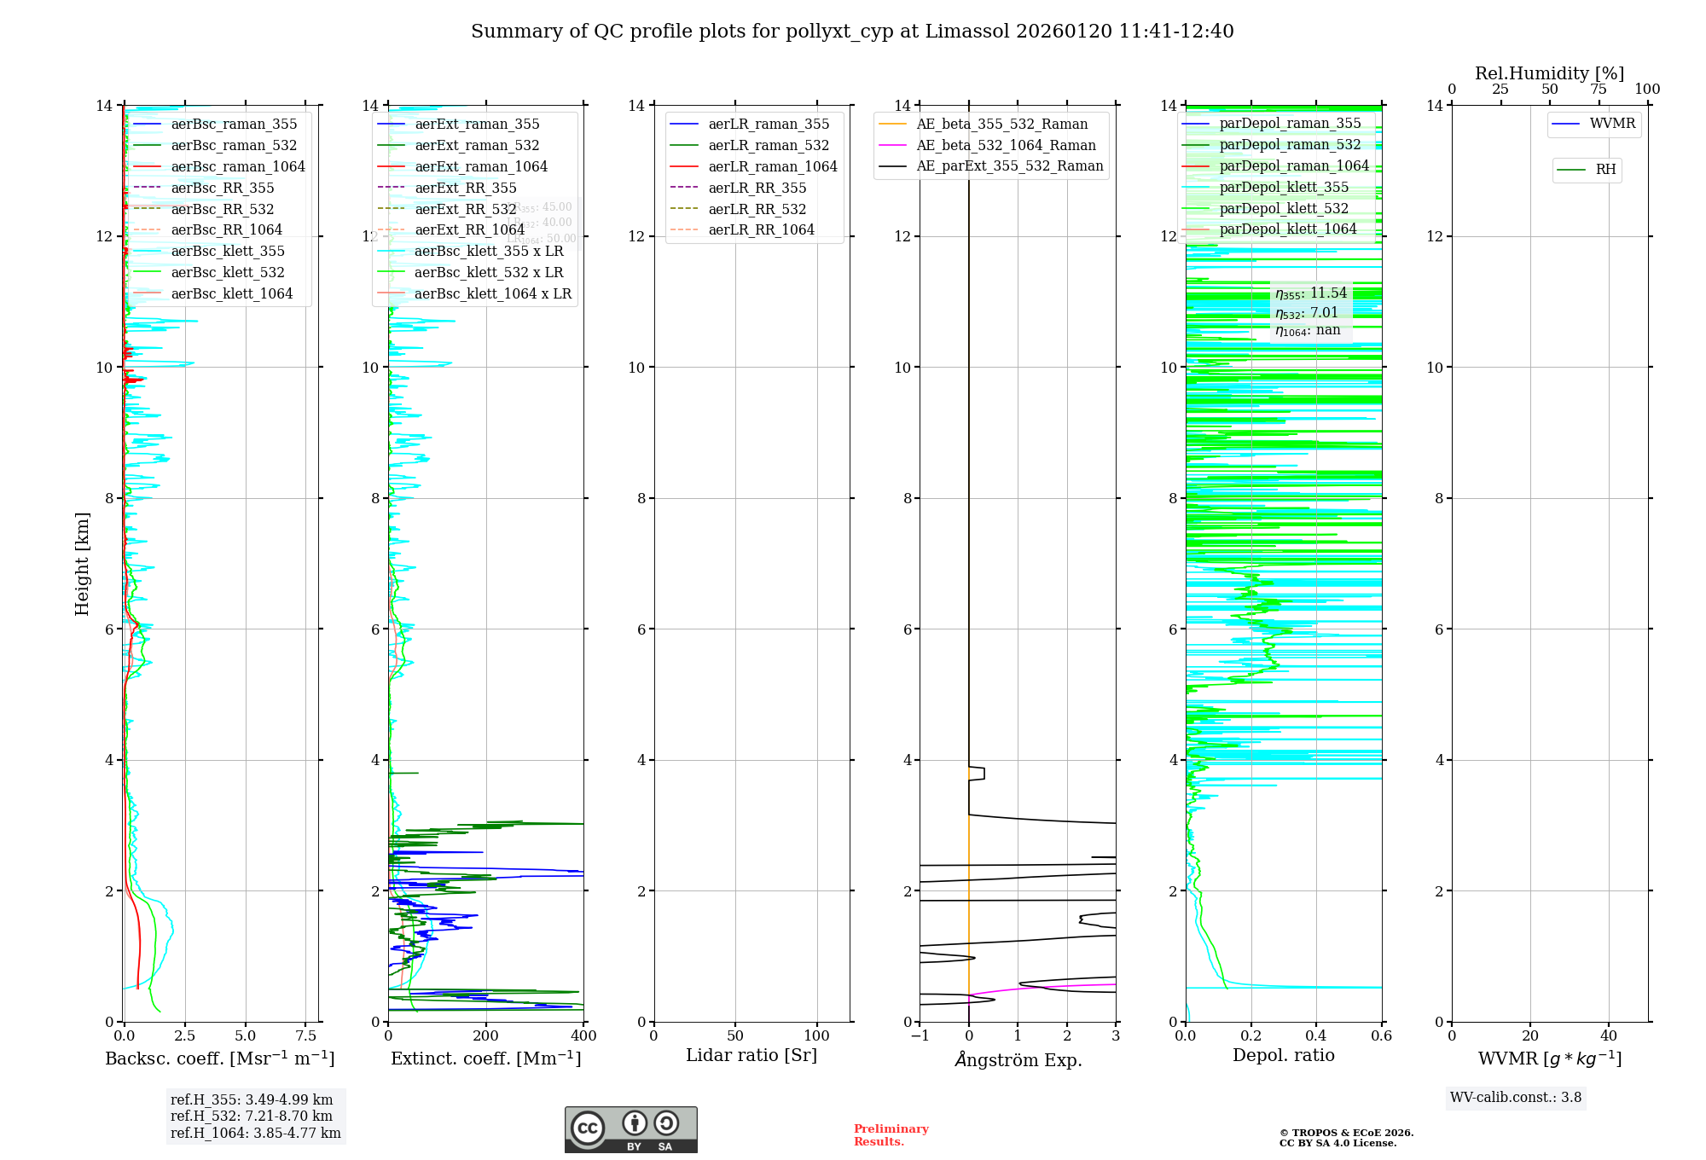1706x1160 pixels.
Task: Click the depolarization eta 355 annotation
Action: pyautogui.click(x=1310, y=293)
